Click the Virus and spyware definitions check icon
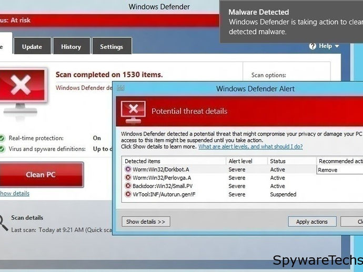This screenshot has height=272, width=363. click(2, 149)
